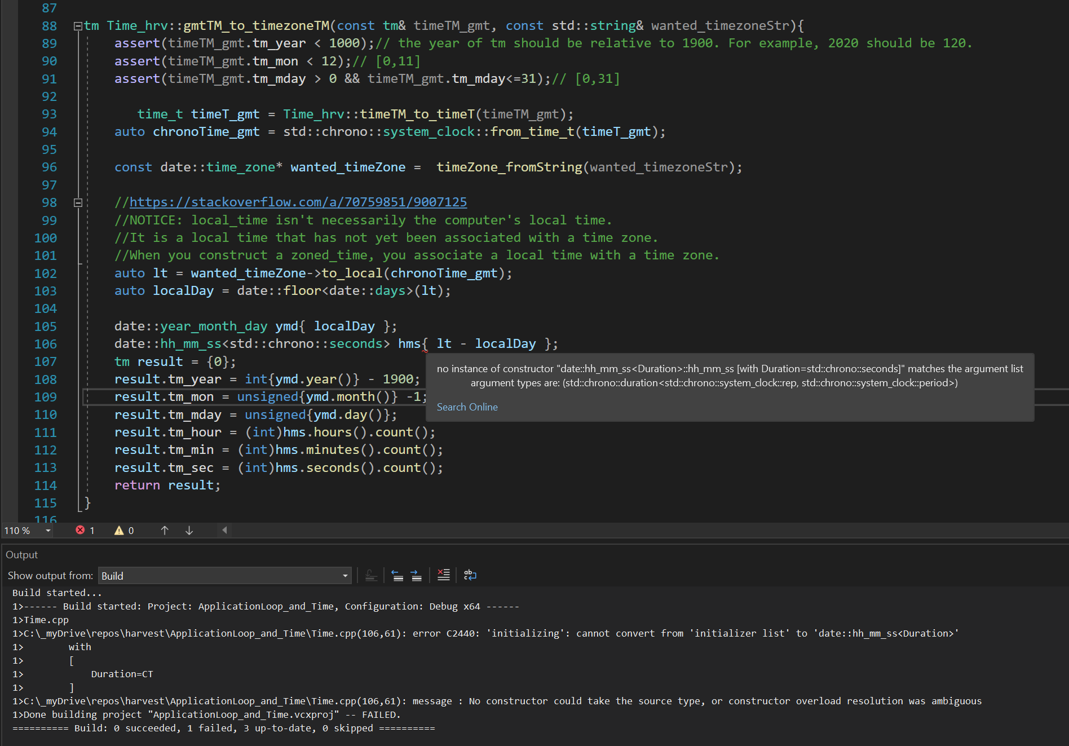
Task: Click the 'Done building project' FAILED line
Action: point(206,714)
